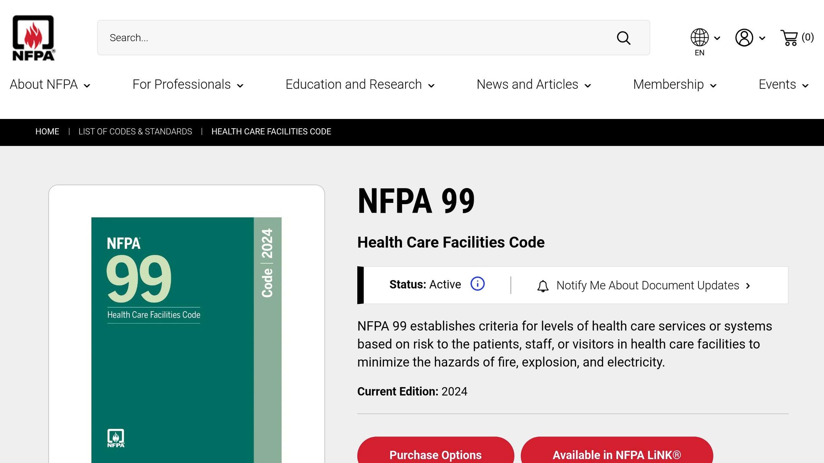Click the NFPA 99 book cover image
This screenshot has height=463, width=824.
click(x=186, y=340)
